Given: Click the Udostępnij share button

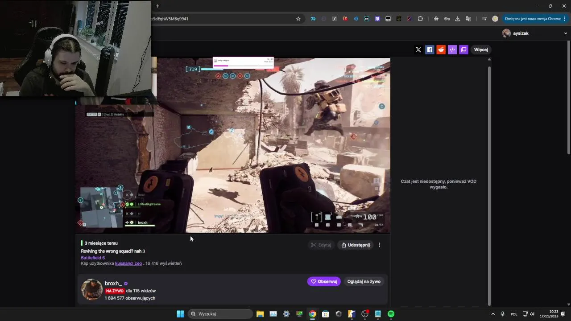Looking at the screenshot, I should coord(356,245).
